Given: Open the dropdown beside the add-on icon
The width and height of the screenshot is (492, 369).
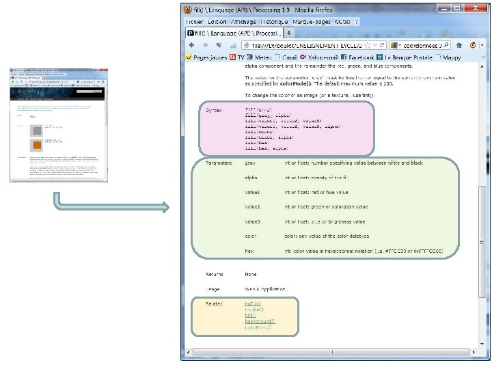Looking at the screenshot, I should (482, 46).
